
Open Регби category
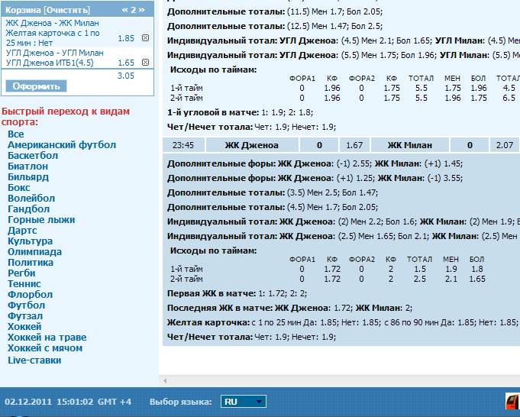[21, 273]
